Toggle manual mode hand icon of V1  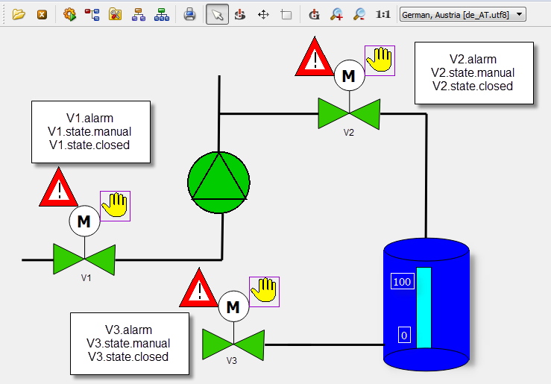115,206
